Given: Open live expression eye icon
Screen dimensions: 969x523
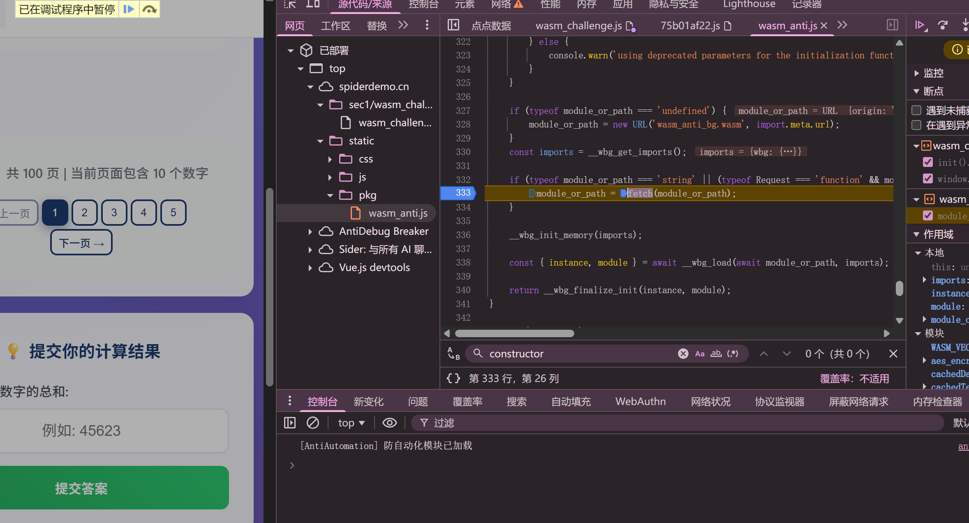Looking at the screenshot, I should tap(389, 423).
